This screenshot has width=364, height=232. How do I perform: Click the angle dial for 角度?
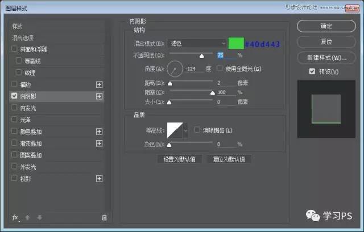[175, 69]
